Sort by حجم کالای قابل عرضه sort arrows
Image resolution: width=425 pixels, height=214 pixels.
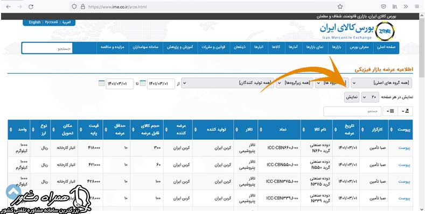click(x=133, y=130)
